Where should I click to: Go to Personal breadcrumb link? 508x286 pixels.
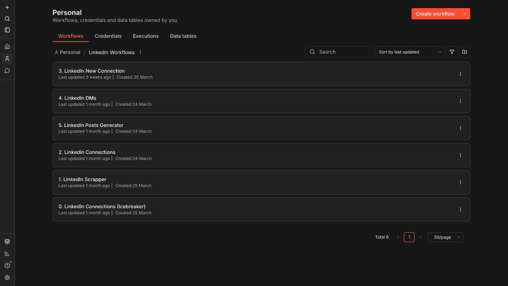click(67, 52)
